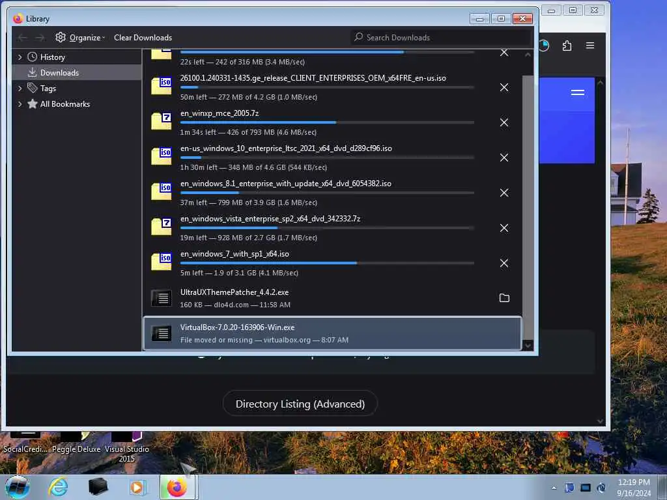Click the VirtualBox exe file icon
The height and width of the screenshot is (500, 667).
pos(162,333)
